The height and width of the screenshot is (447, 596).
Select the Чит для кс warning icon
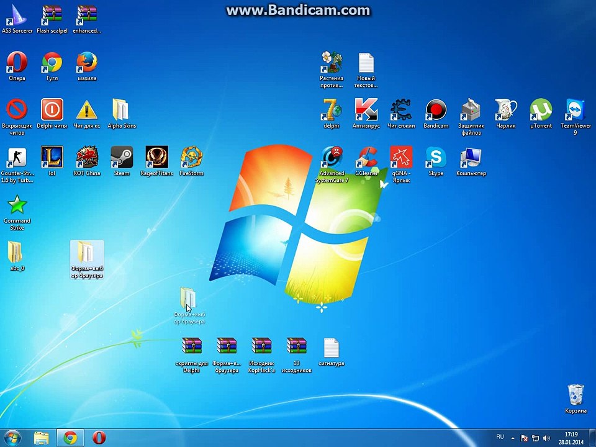coord(87,113)
